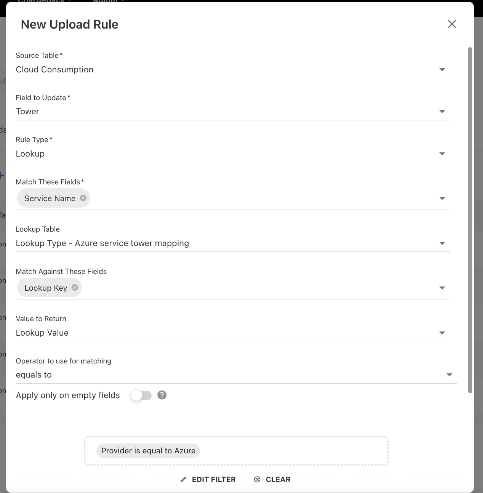Click the EDIT FILTER button
This screenshot has height=493, width=483.
point(213,480)
